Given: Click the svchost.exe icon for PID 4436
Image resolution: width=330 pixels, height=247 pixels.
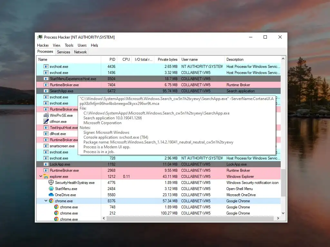Looking at the screenshot, I should coord(46,66).
